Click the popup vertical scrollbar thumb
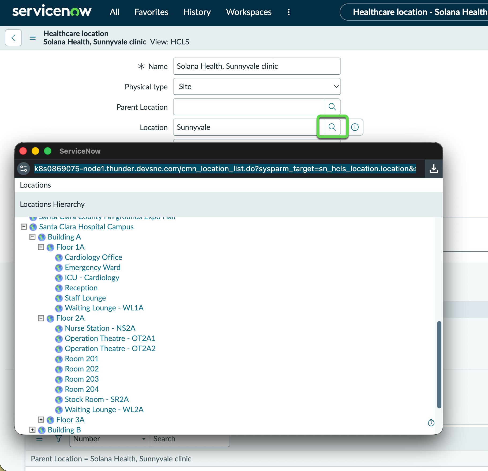This screenshot has height=471, width=488. coord(439,364)
